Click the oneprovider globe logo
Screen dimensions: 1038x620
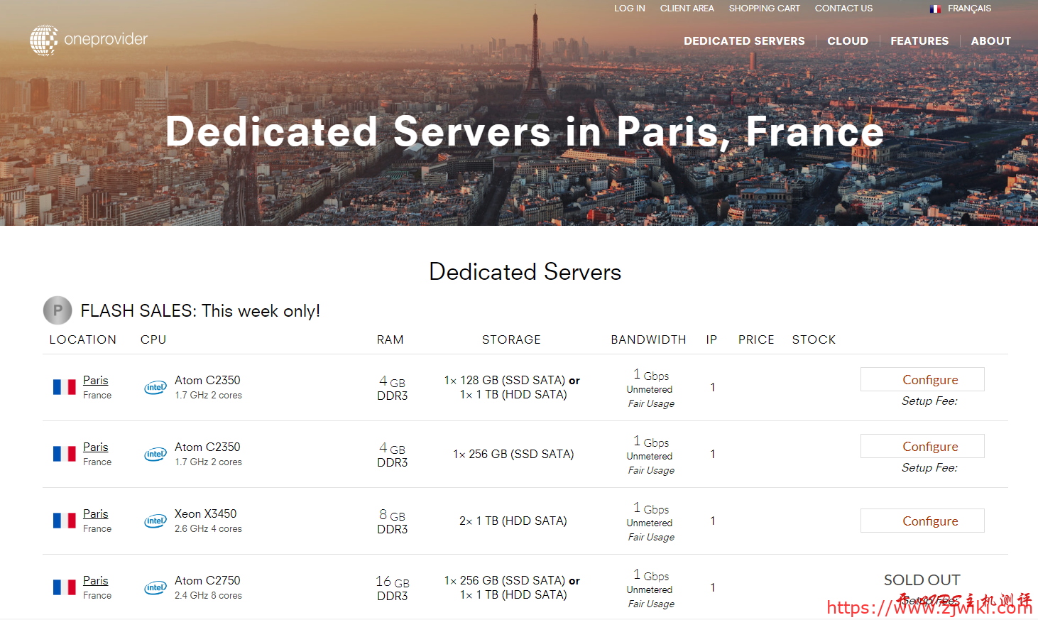44,40
